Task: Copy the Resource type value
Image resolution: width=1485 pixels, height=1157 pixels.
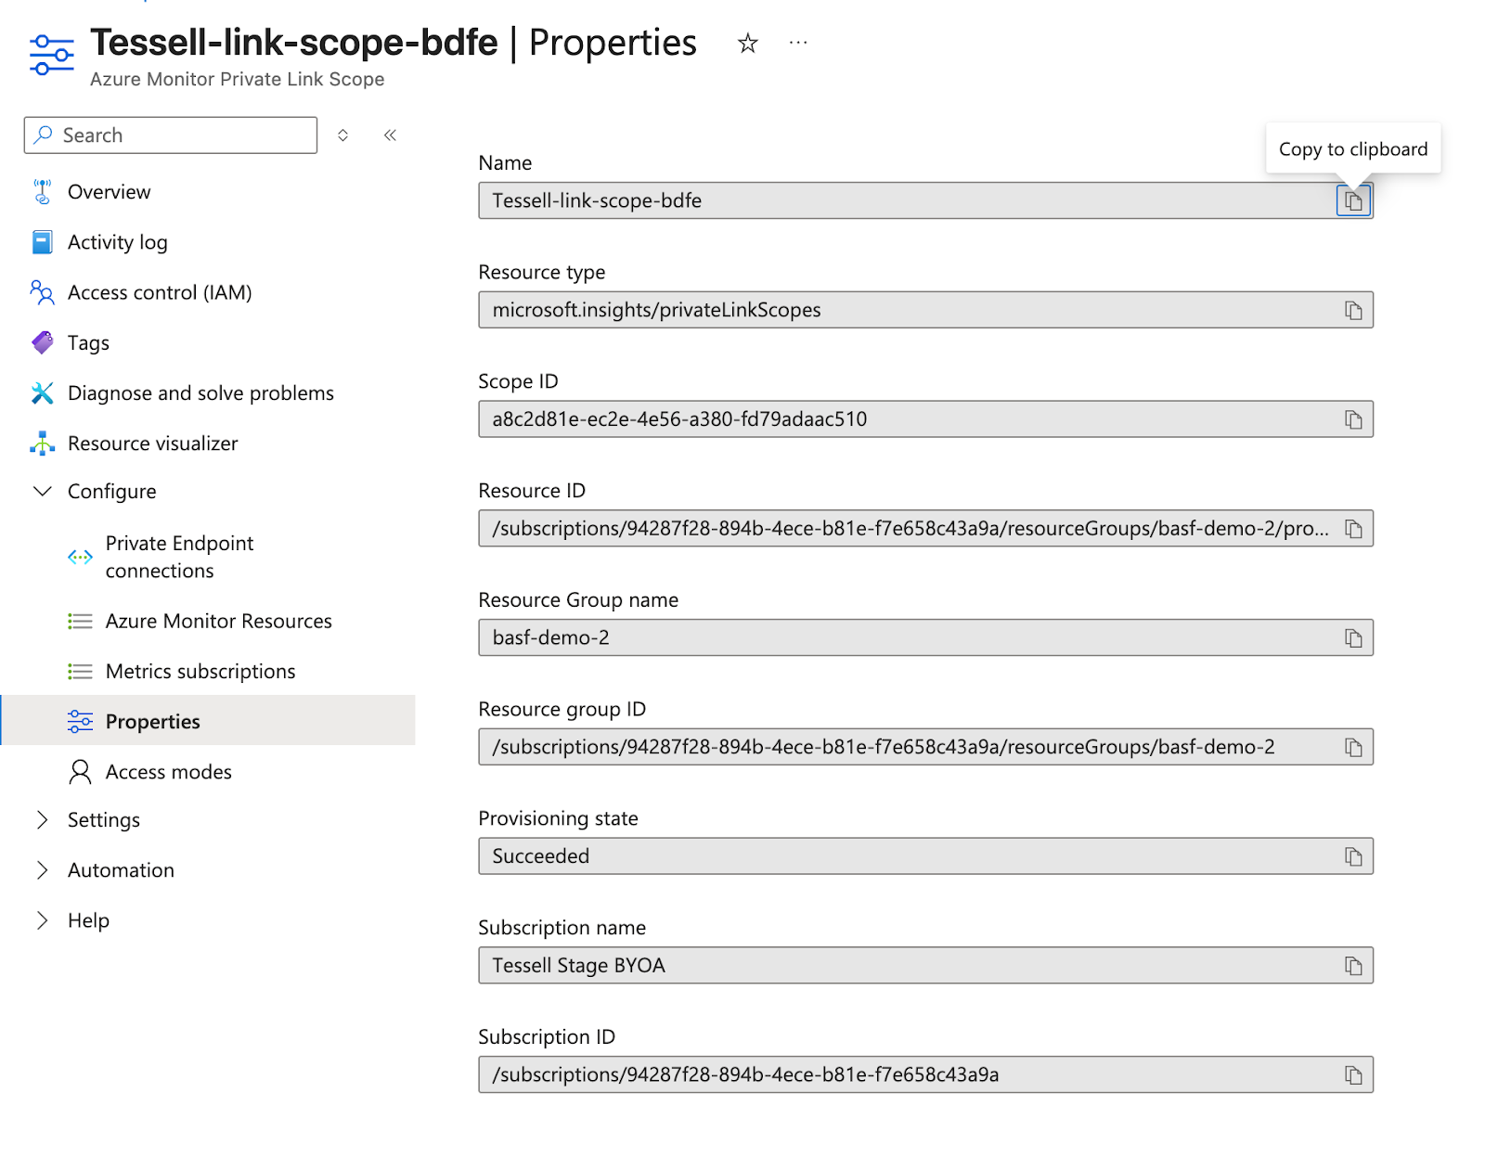Action: pos(1353,311)
